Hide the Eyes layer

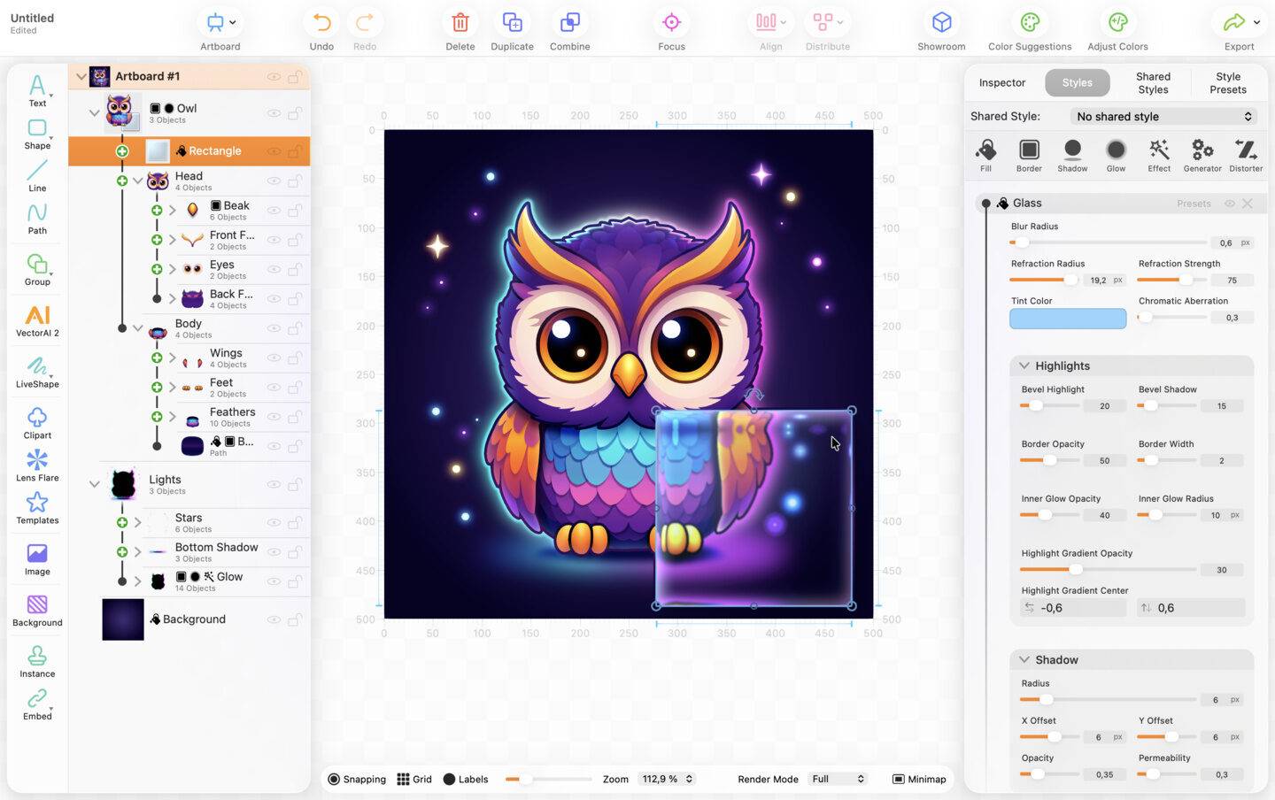274,269
